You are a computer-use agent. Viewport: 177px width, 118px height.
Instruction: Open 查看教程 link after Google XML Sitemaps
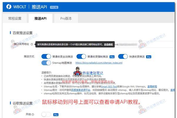point(152,86)
